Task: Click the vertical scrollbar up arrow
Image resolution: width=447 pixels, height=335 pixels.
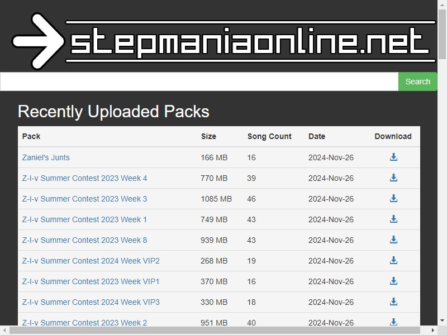Action: tap(442, 4)
